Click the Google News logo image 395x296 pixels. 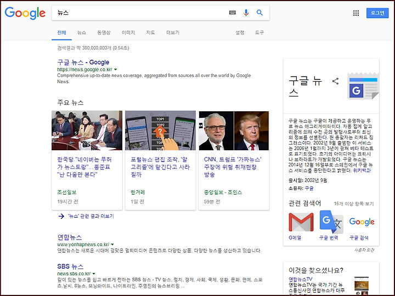363,86
